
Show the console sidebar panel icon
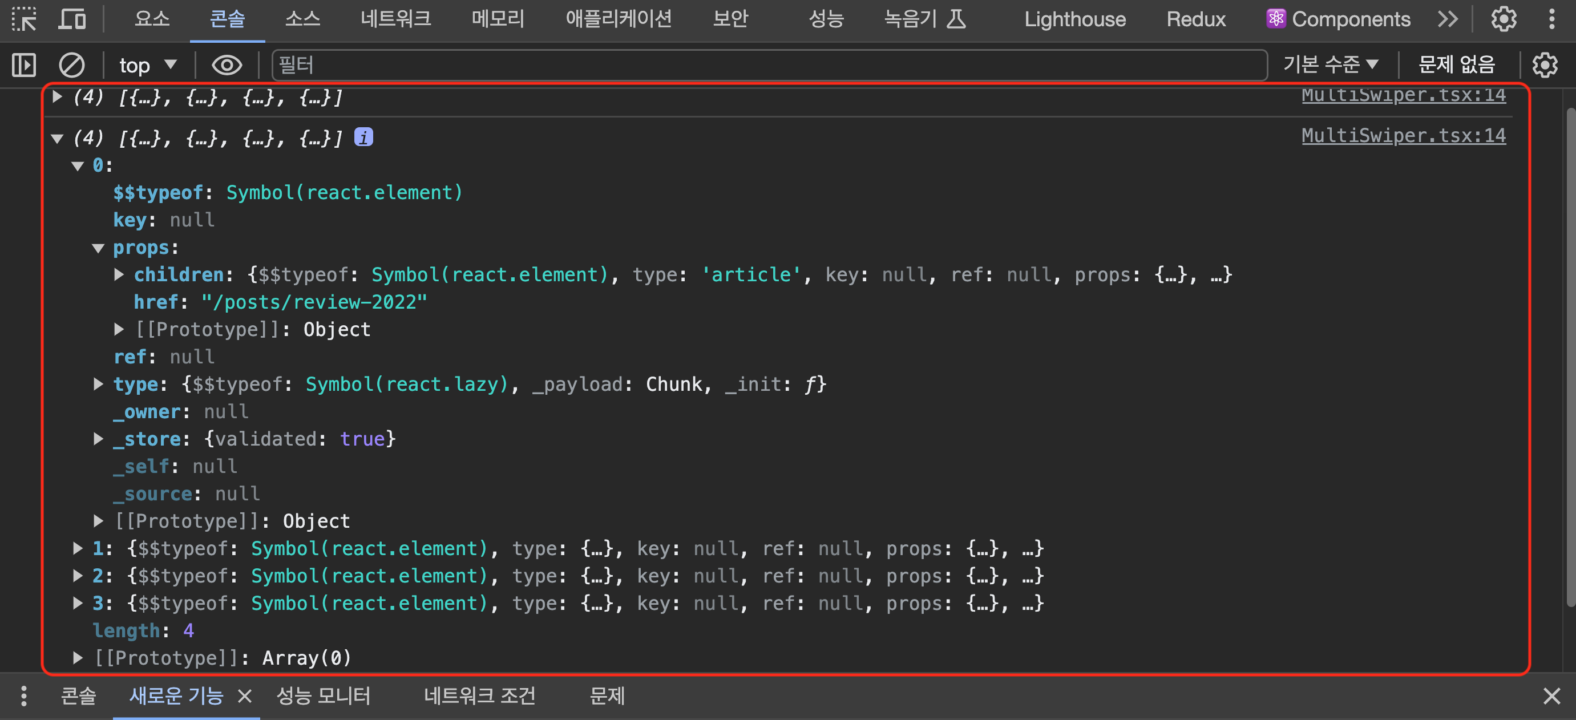click(x=25, y=65)
